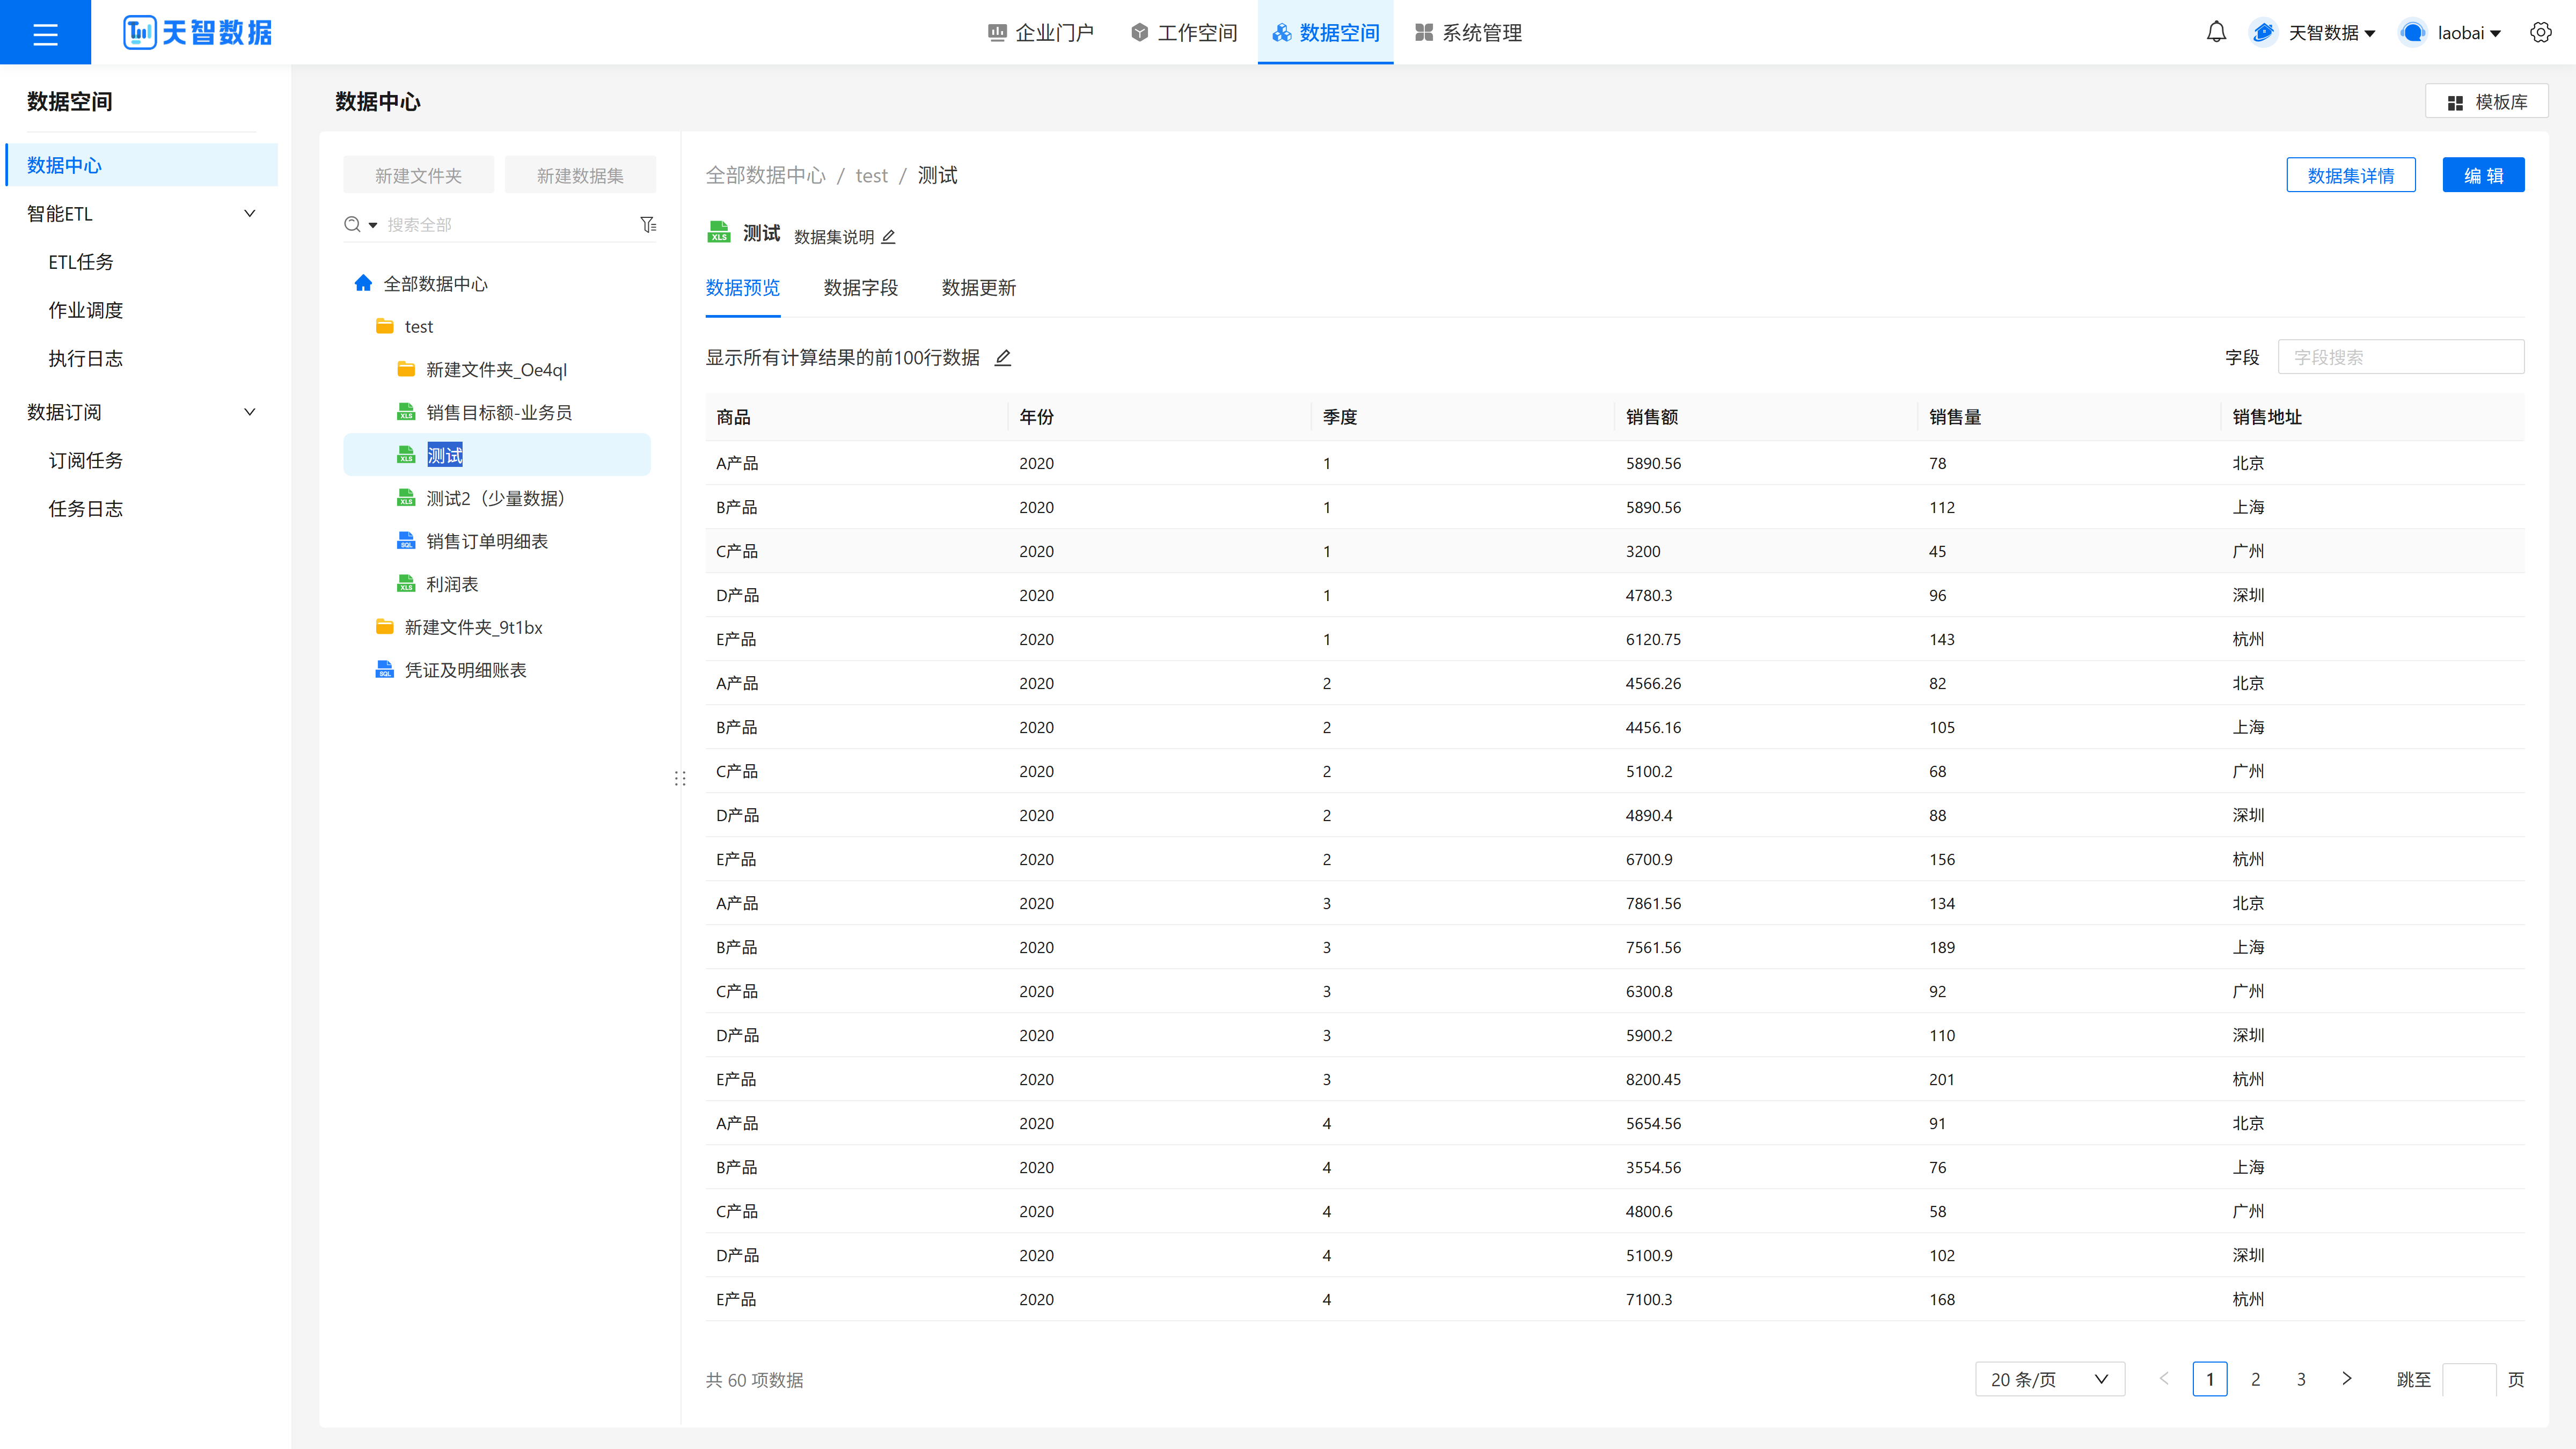Click the XLS icon of 利润表
The image size is (2576, 1449).
[x=406, y=584]
